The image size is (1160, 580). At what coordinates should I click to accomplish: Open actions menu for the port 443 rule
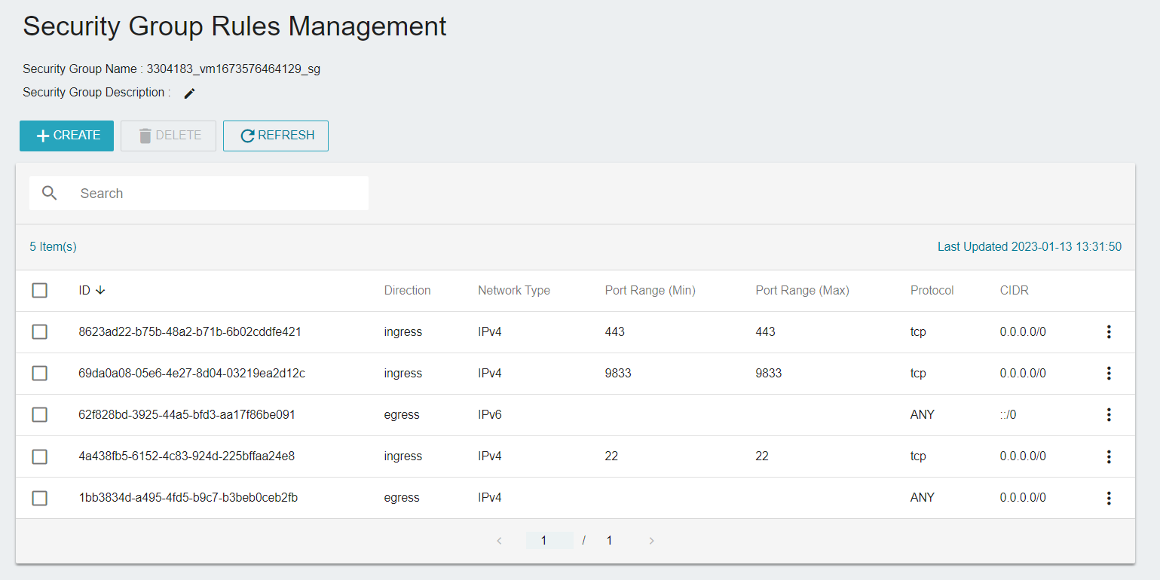(x=1108, y=332)
